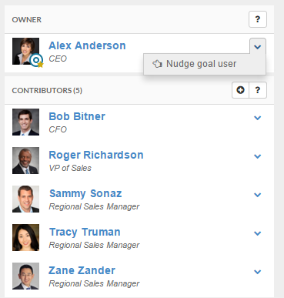This screenshot has height=298, width=284.
Task: Click the Roger Richardson name link
Action: pos(96,155)
